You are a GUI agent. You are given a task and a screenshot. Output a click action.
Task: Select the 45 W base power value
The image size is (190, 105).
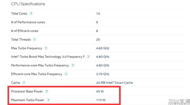[x=100, y=91]
